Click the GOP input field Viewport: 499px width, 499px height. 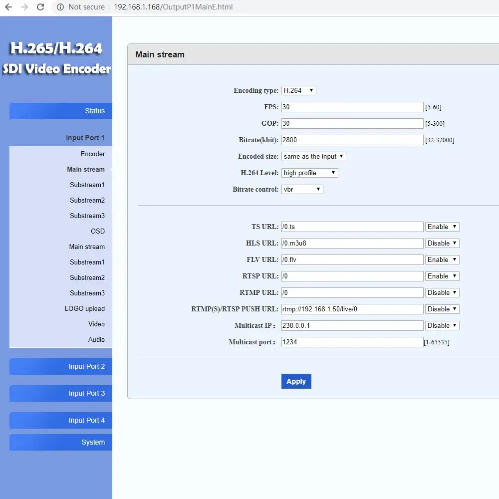pyautogui.click(x=352, y=123)
